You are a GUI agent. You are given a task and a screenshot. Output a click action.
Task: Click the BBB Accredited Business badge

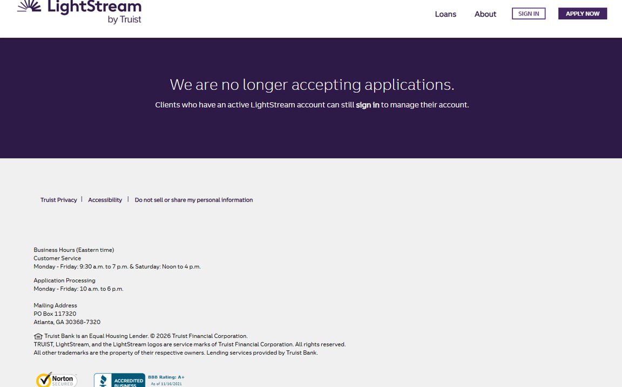click(119, 381)
